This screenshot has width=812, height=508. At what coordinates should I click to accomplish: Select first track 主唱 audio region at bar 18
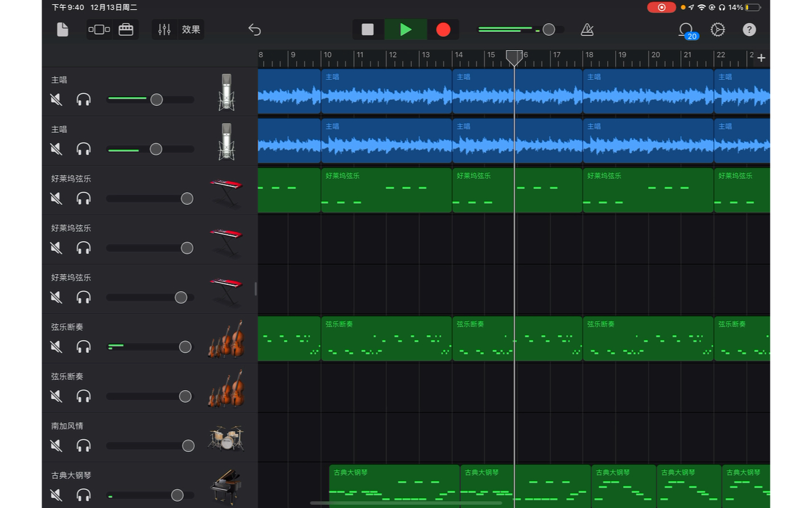(648, 91)
